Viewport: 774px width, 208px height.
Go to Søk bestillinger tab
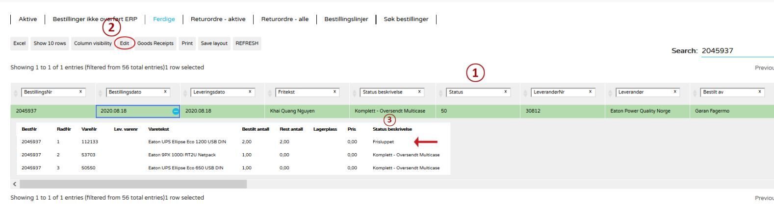click(406, 19)
